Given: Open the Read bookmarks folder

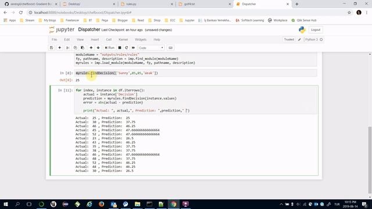Looking at the screenshot, I should [138, 20].
